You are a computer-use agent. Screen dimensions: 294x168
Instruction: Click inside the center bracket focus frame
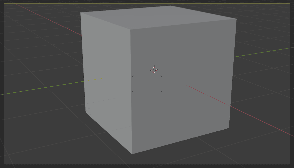(x=147, y=84)
